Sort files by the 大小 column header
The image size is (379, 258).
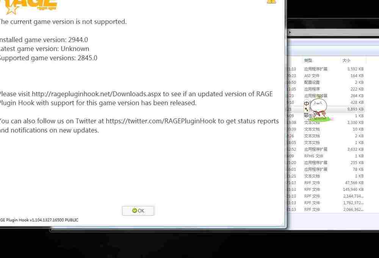[x=346, y=61]
